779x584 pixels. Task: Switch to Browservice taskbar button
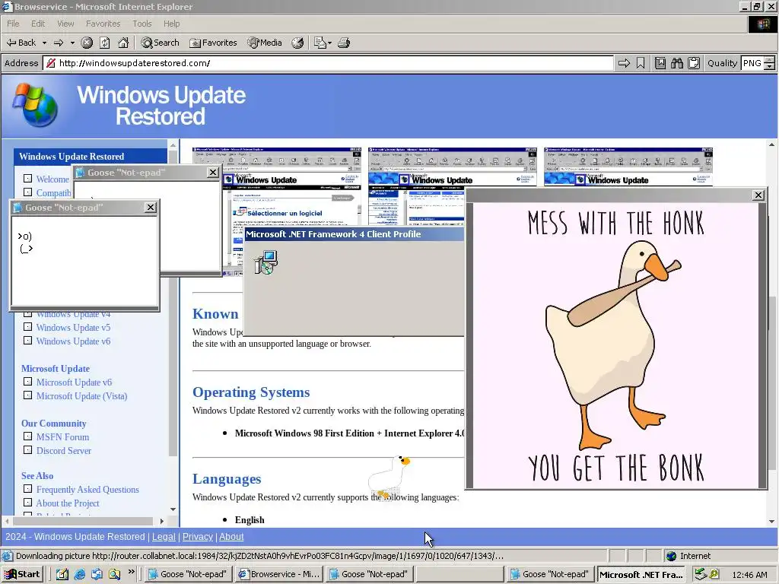279,574
